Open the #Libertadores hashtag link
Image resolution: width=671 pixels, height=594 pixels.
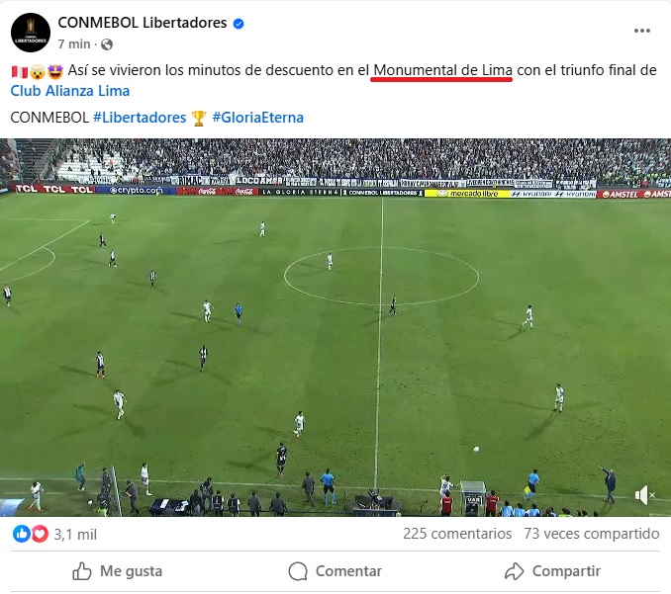point(140,118)
